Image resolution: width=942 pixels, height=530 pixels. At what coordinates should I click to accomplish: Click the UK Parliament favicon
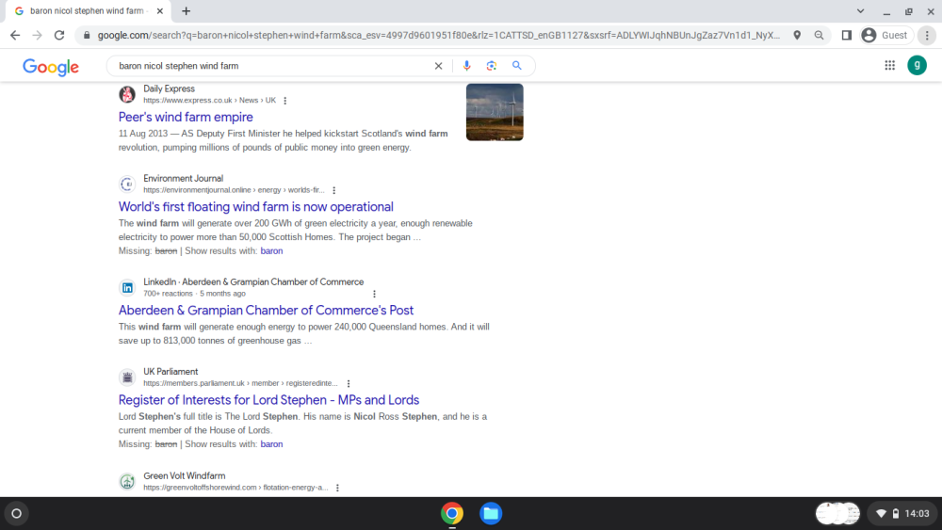click(127, 377)
